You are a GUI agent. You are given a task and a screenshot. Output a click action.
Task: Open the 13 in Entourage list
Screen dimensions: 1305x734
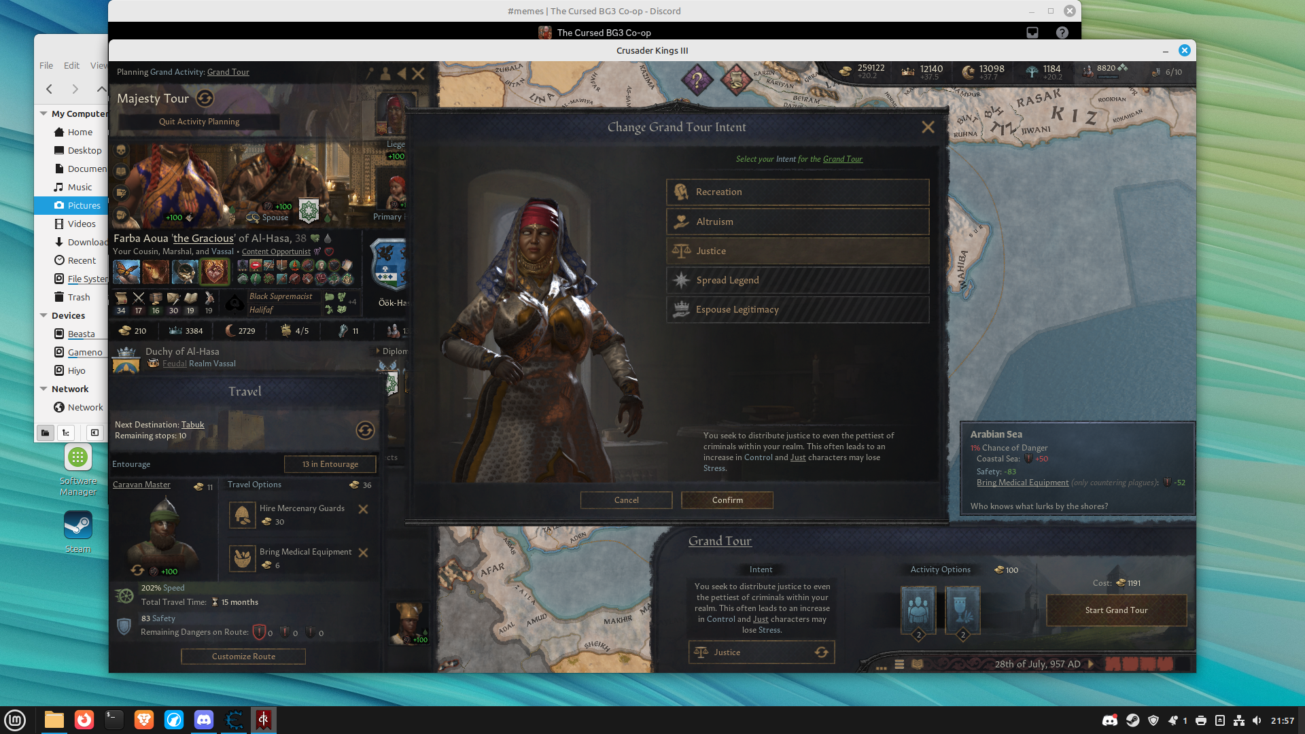(330, 464)
